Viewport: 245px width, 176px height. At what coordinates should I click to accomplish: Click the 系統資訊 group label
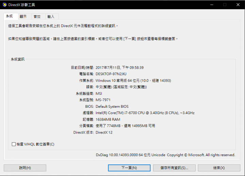18,59
